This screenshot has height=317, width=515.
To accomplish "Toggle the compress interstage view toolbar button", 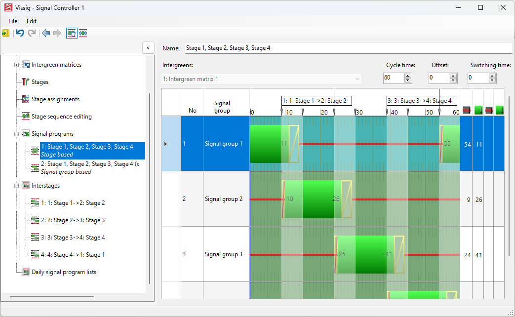I will 83,33.
